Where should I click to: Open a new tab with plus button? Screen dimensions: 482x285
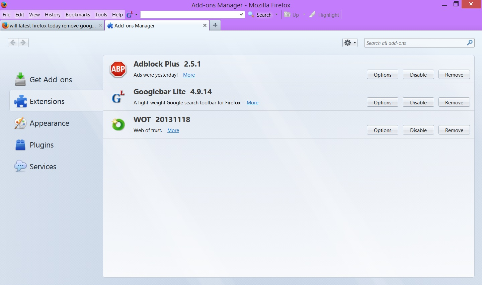pyautogui.click(x=215, y=25)
